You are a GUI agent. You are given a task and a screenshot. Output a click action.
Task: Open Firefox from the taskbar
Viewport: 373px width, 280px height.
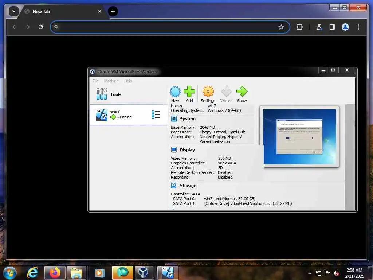pos(55,273)
